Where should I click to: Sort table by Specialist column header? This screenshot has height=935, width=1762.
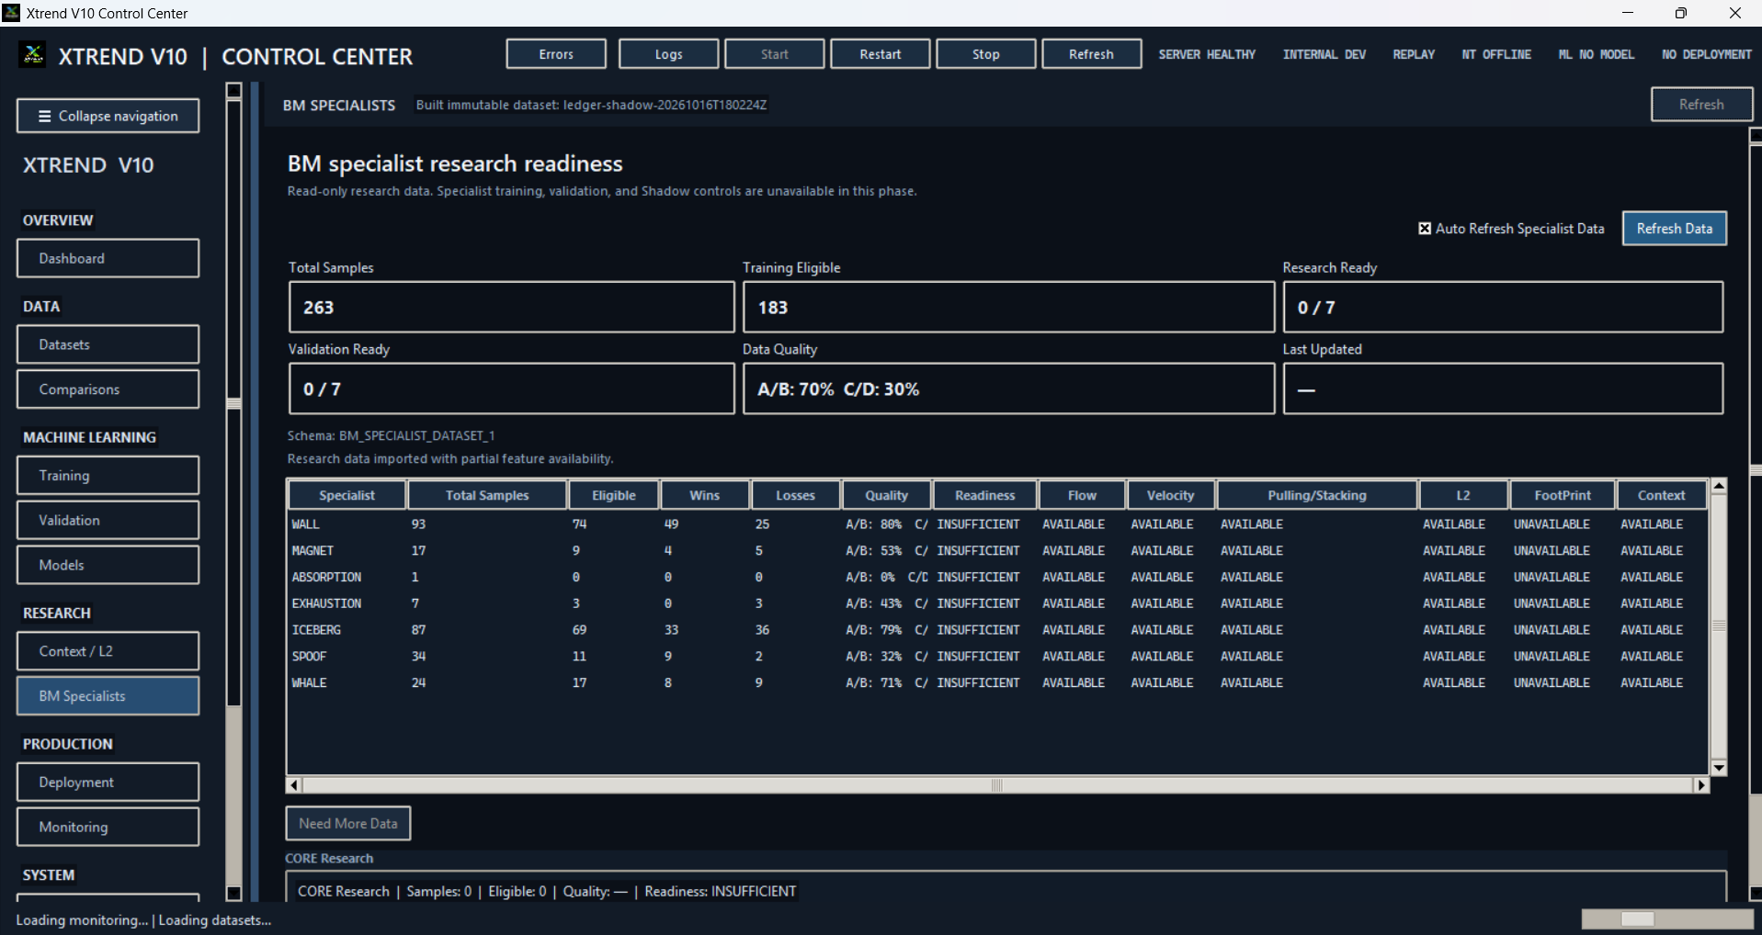pyautogui.click(x=347, y=495)
